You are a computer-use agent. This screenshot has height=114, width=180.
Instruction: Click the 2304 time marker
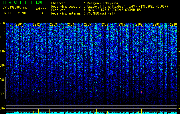71,25
